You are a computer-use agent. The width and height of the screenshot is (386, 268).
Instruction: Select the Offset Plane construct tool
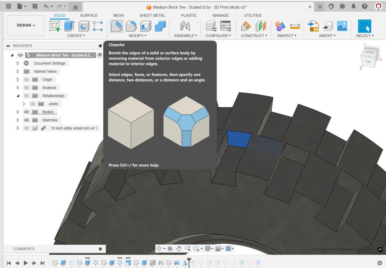246,26
